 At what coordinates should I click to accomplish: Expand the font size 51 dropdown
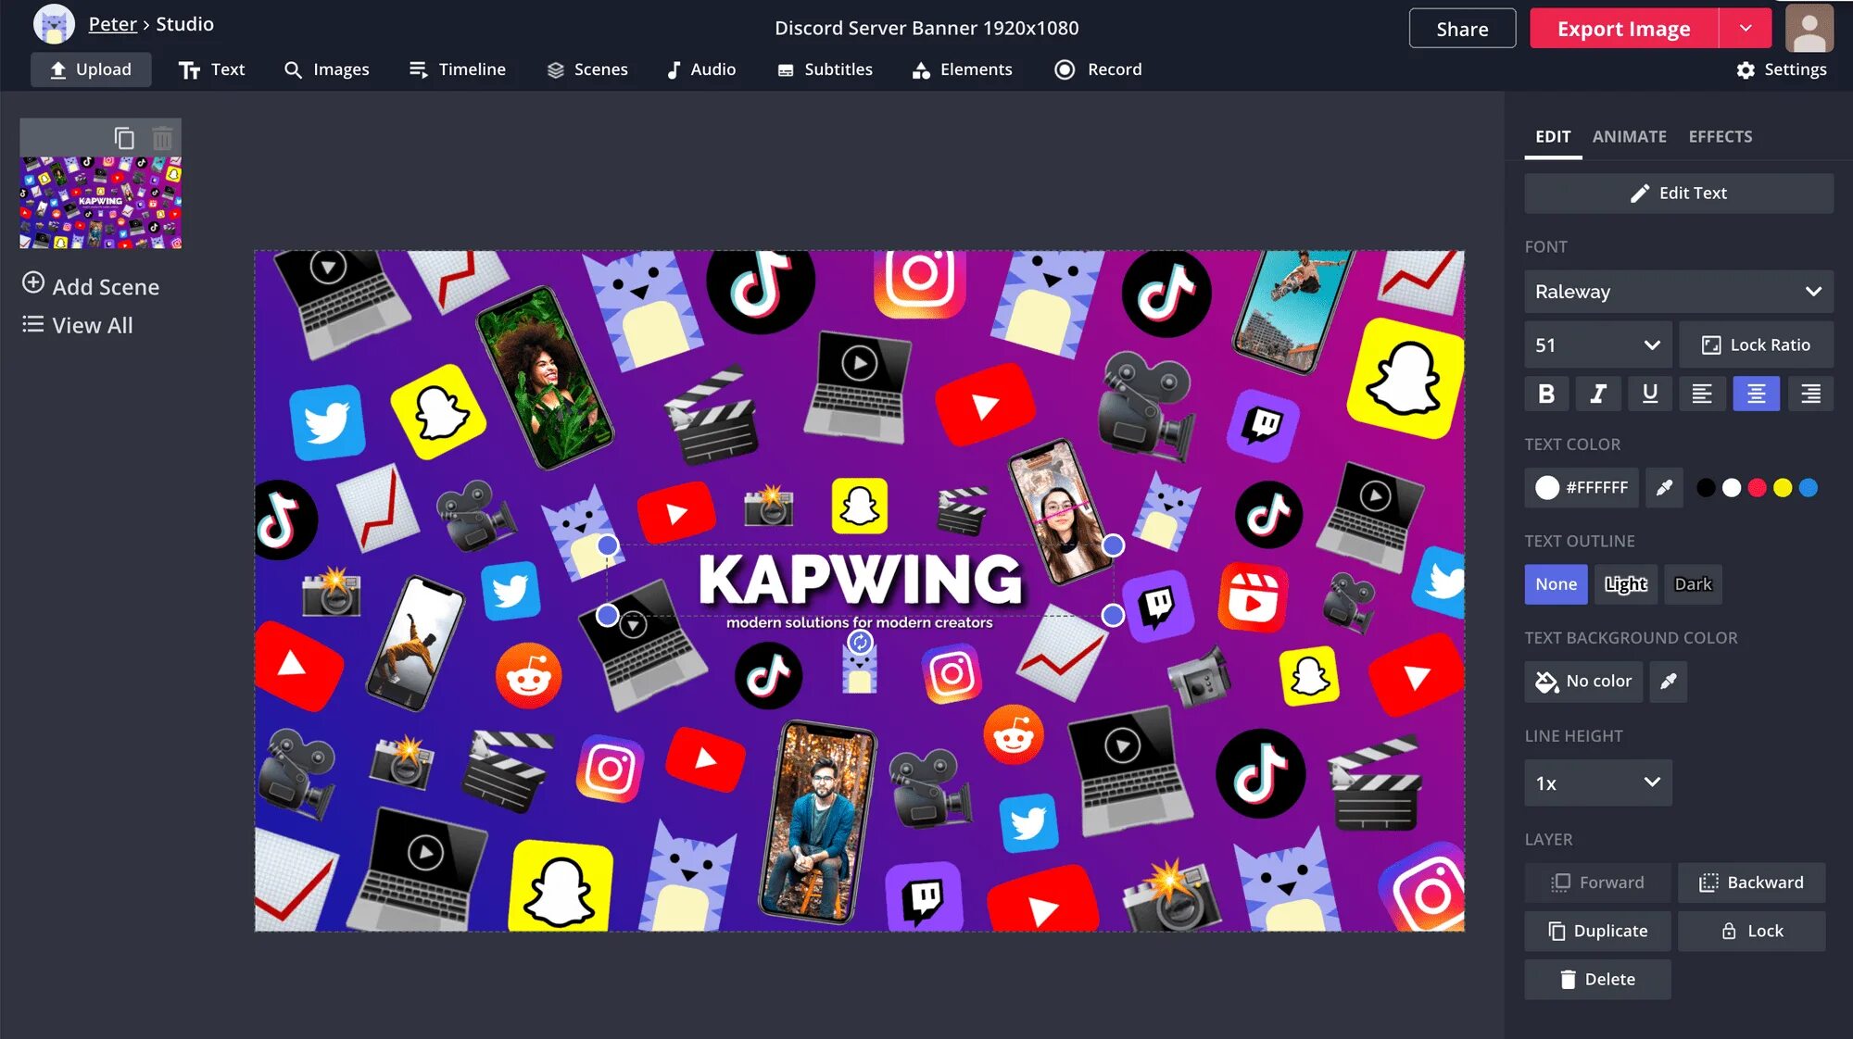coord(1597,345)
